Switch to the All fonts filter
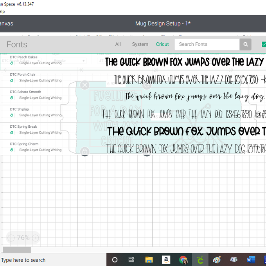 [118, 44]
